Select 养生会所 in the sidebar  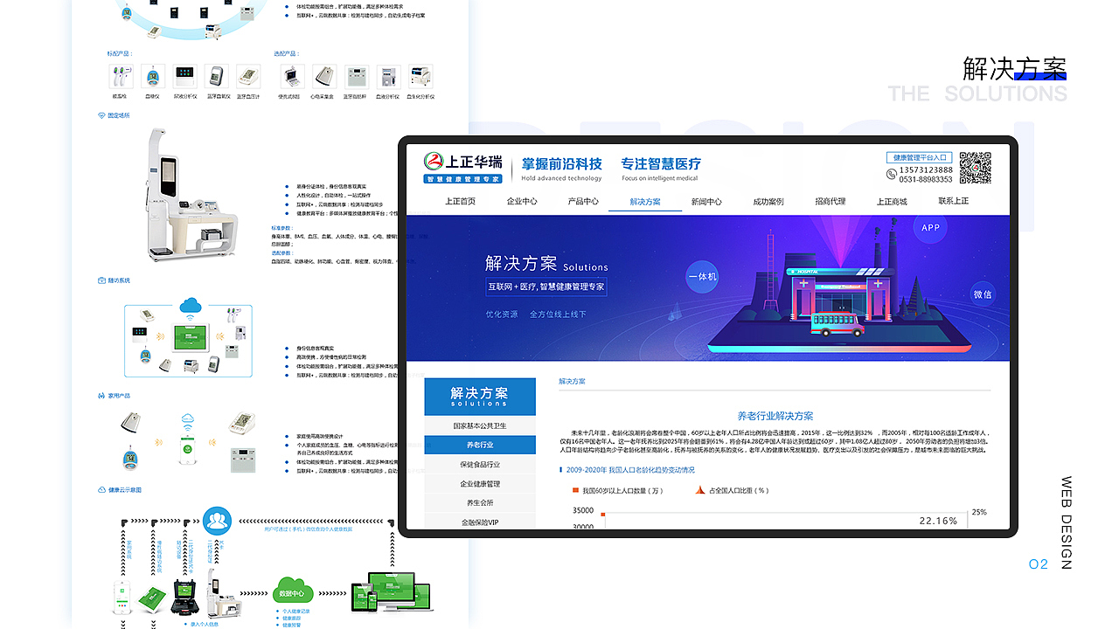point(480,502)
